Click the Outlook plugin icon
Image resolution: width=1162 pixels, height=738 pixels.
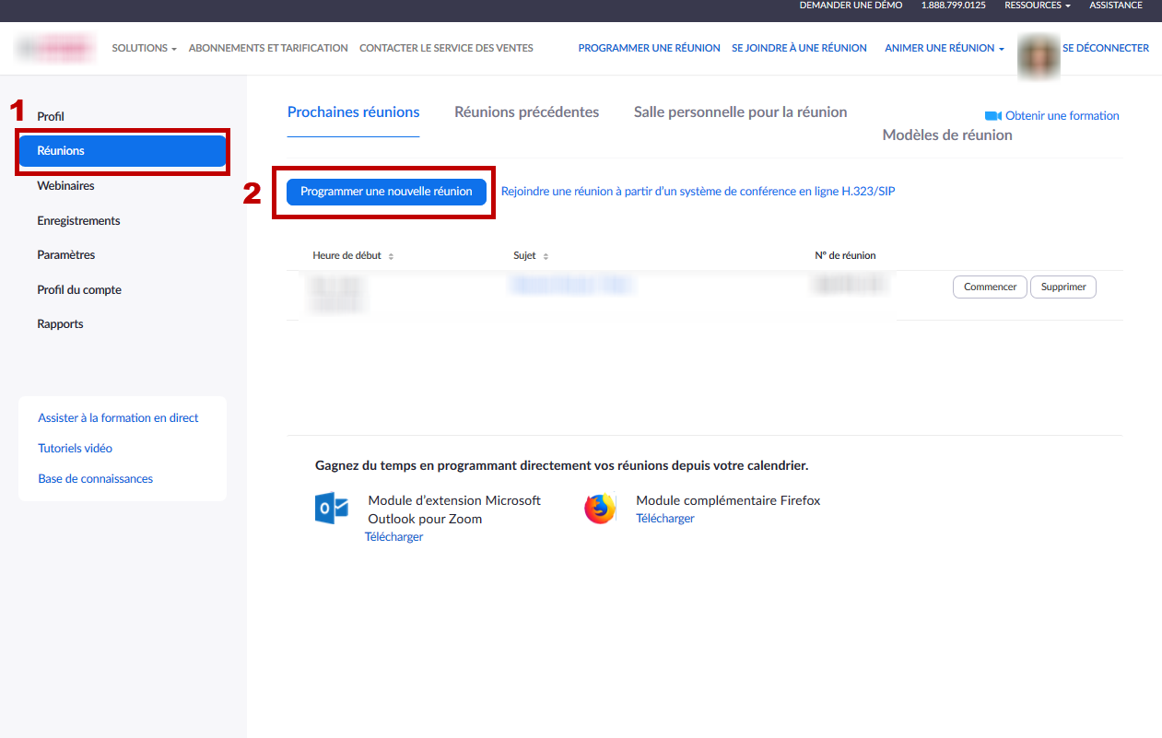(332, 509)
